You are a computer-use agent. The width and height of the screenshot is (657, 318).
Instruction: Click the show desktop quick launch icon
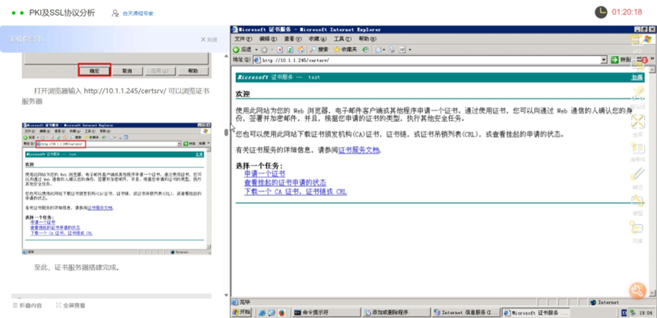click(x=272, y=312)
